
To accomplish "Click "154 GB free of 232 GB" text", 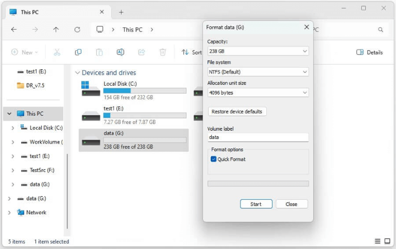I will [128, 97].
